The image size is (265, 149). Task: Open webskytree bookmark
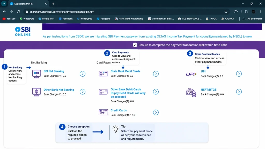[x=84, y=19]
